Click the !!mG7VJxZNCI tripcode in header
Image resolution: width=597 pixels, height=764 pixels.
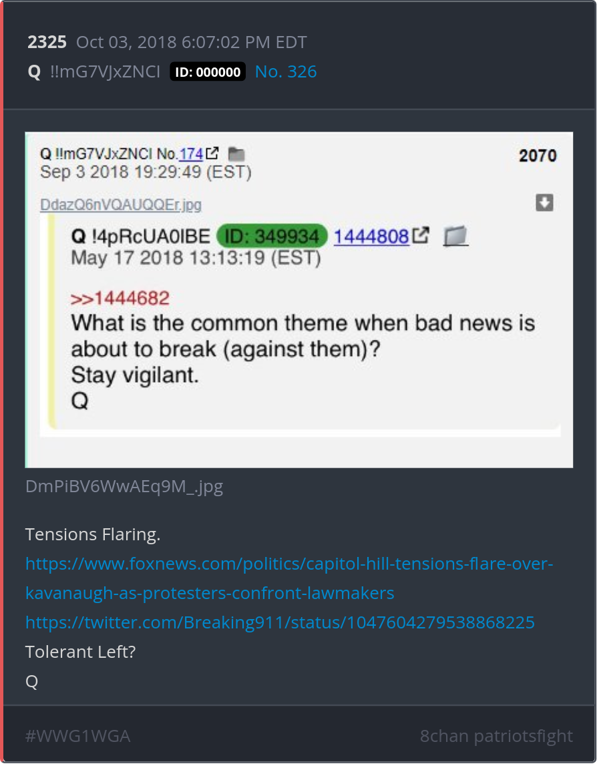coord(105,72)
